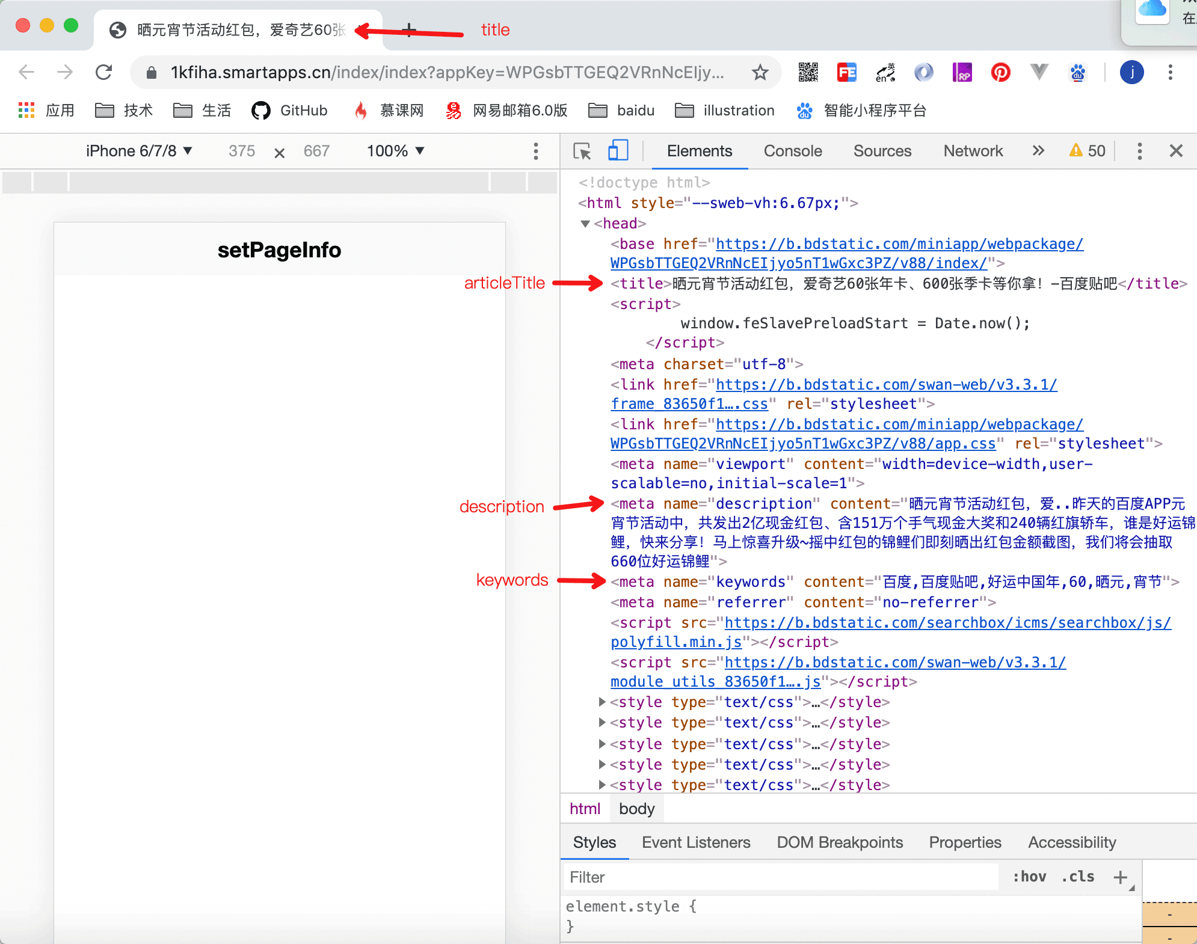The width and height of the screenshot is (1197, 944).
Task: Open DevTools customize menu dots
Action: (1139, 151)
